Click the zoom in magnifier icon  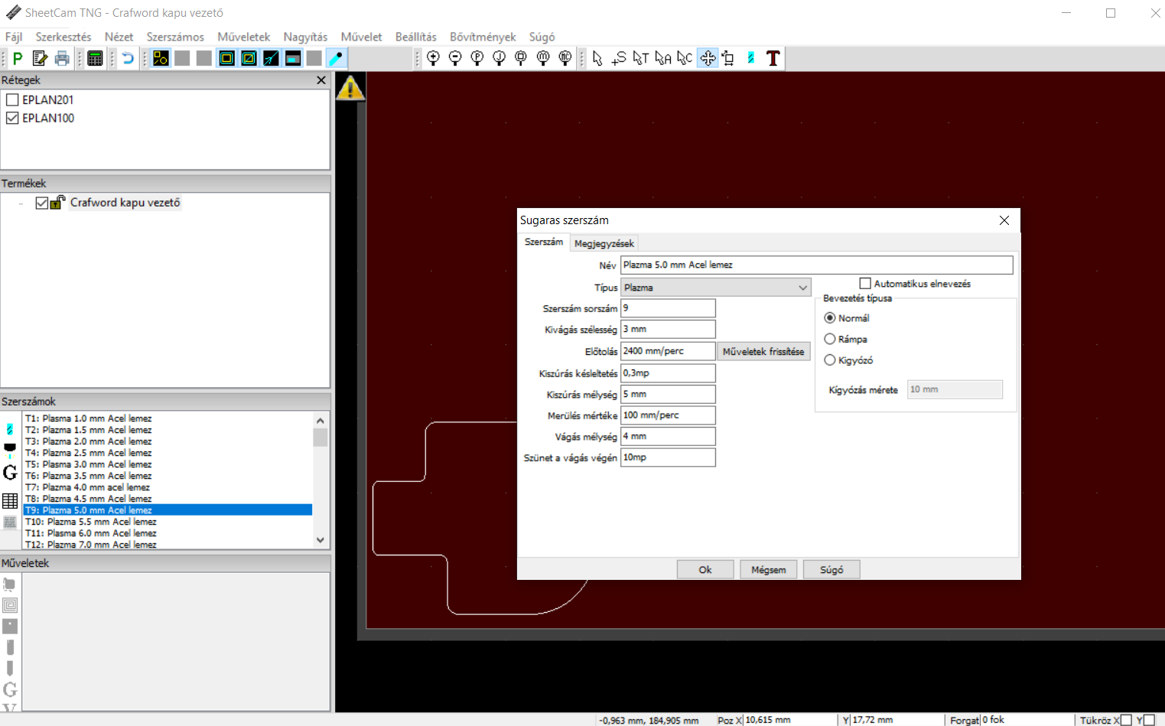433,58
